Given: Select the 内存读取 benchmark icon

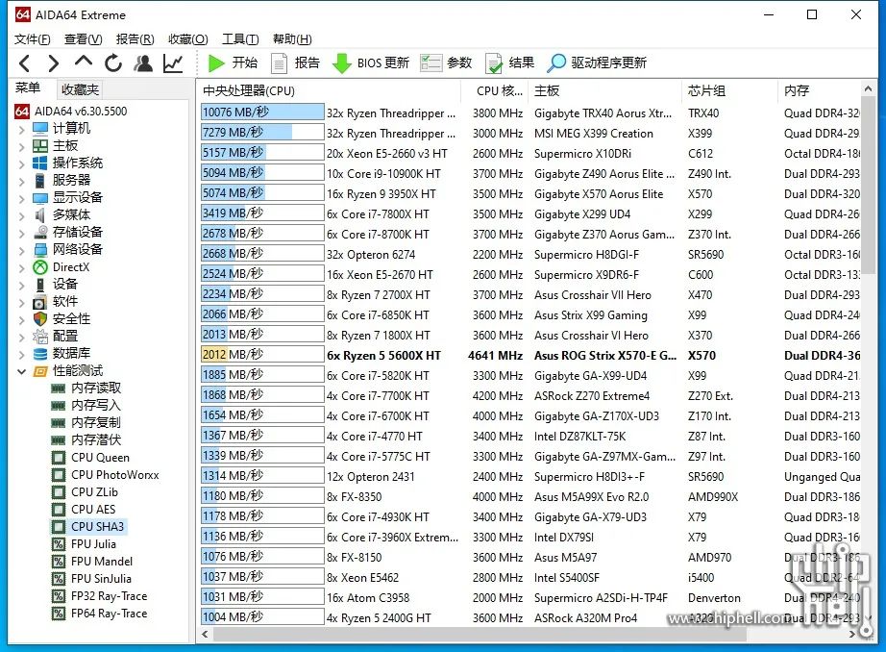Looking at the screenshot, I should pyautogui.click(x=59, y=388).
